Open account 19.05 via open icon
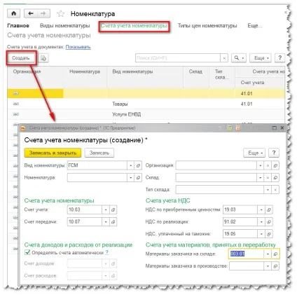 click(269, 234)
